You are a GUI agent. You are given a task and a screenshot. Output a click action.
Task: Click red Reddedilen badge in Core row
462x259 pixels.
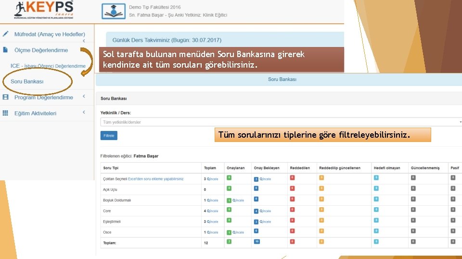(292, 210)
